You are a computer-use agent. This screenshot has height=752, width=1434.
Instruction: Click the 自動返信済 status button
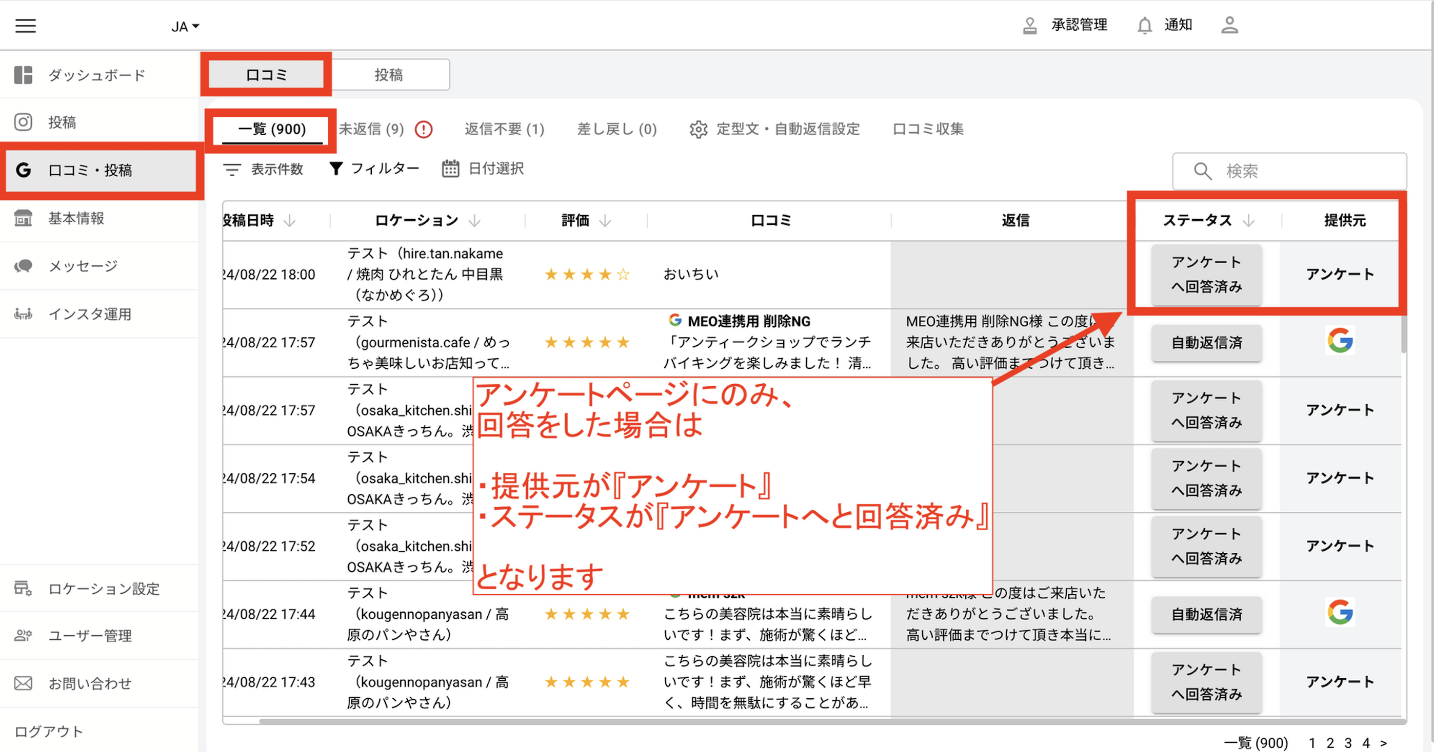pyautogui.click(x=1206, y=343)
